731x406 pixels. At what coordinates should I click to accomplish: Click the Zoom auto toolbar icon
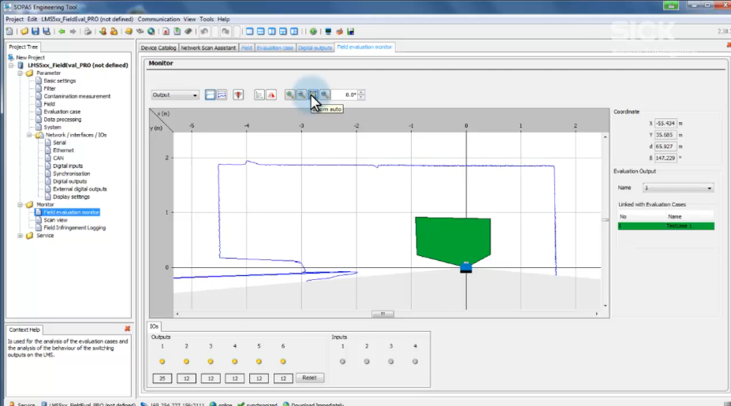click(313, 95)
